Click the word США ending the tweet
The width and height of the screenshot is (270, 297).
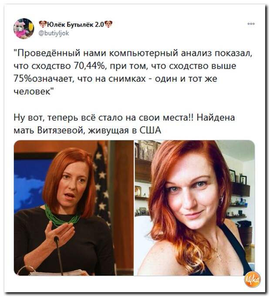pyautogui.click(x=150, y=130)
